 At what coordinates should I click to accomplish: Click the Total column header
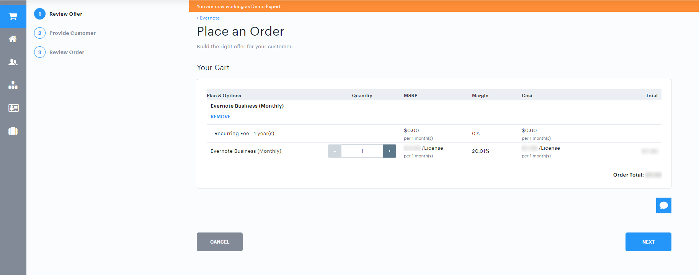(x=652, y=96)
